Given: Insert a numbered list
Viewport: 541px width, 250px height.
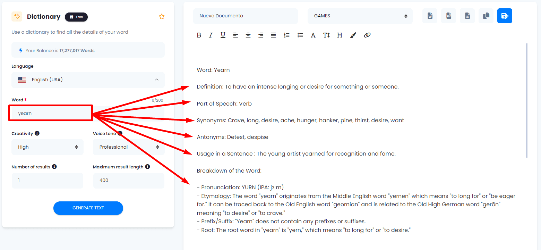Looking at the screenshot, I should click(286, 35).
